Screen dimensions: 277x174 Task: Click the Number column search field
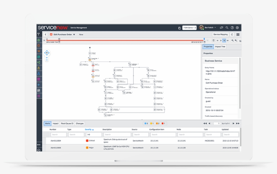pos(58,134)
